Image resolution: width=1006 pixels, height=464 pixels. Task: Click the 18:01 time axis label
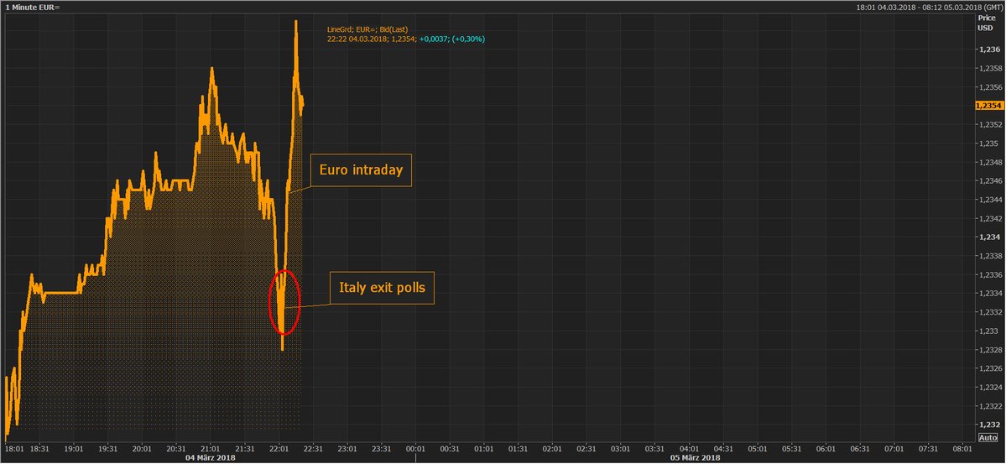(14, 450)
